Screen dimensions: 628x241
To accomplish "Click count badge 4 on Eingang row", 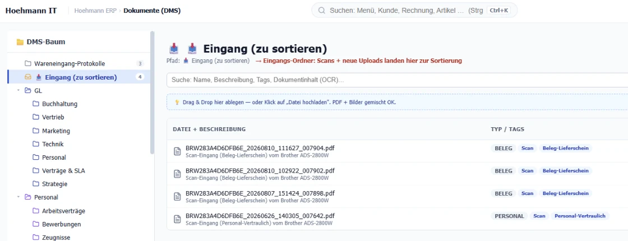I will tap(140, 77).
